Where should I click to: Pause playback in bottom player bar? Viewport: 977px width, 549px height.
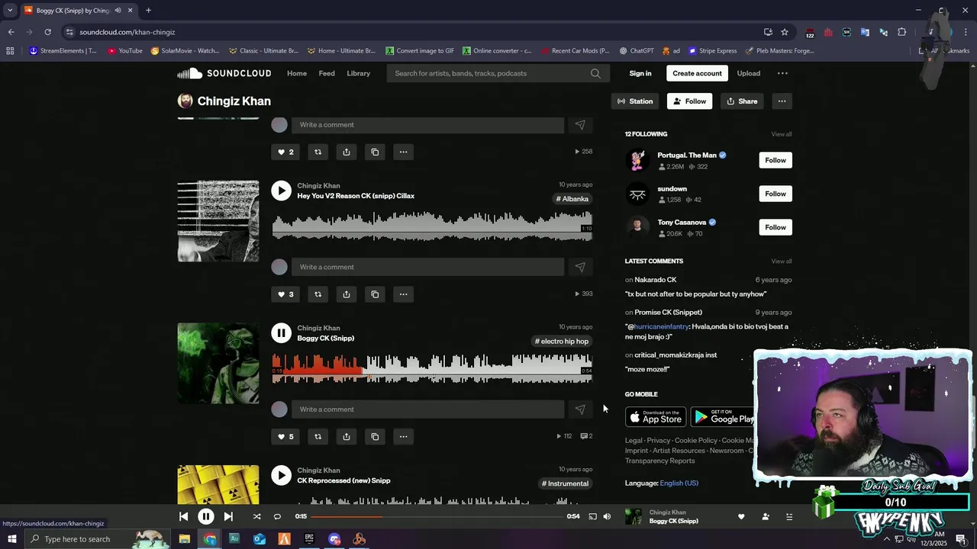pos(206,516)
